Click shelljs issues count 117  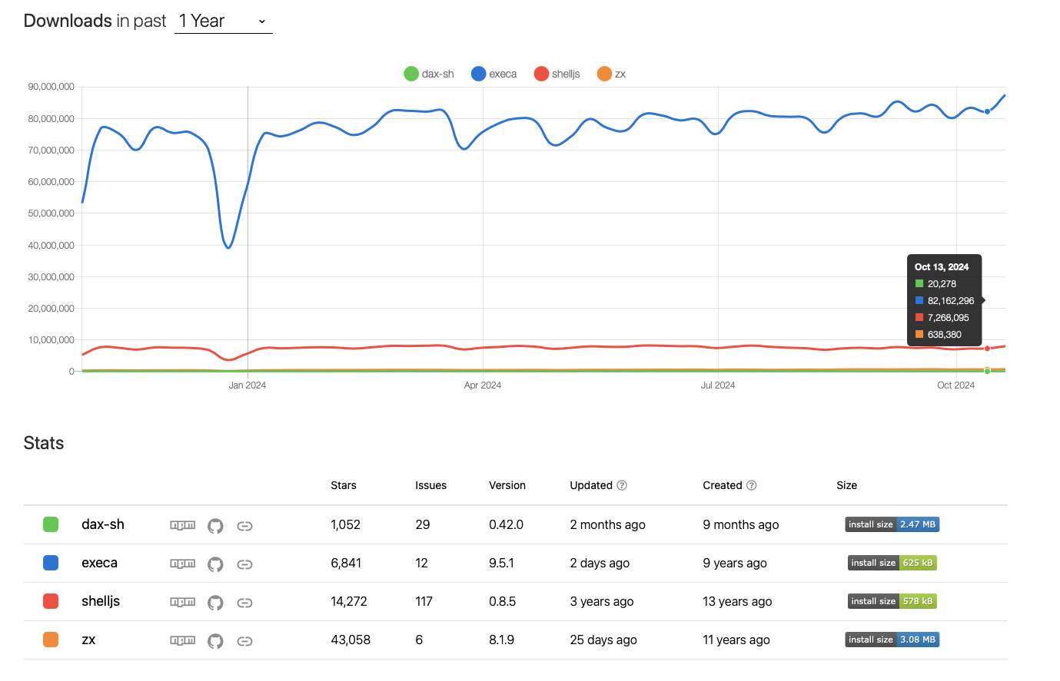click(424, 601)
